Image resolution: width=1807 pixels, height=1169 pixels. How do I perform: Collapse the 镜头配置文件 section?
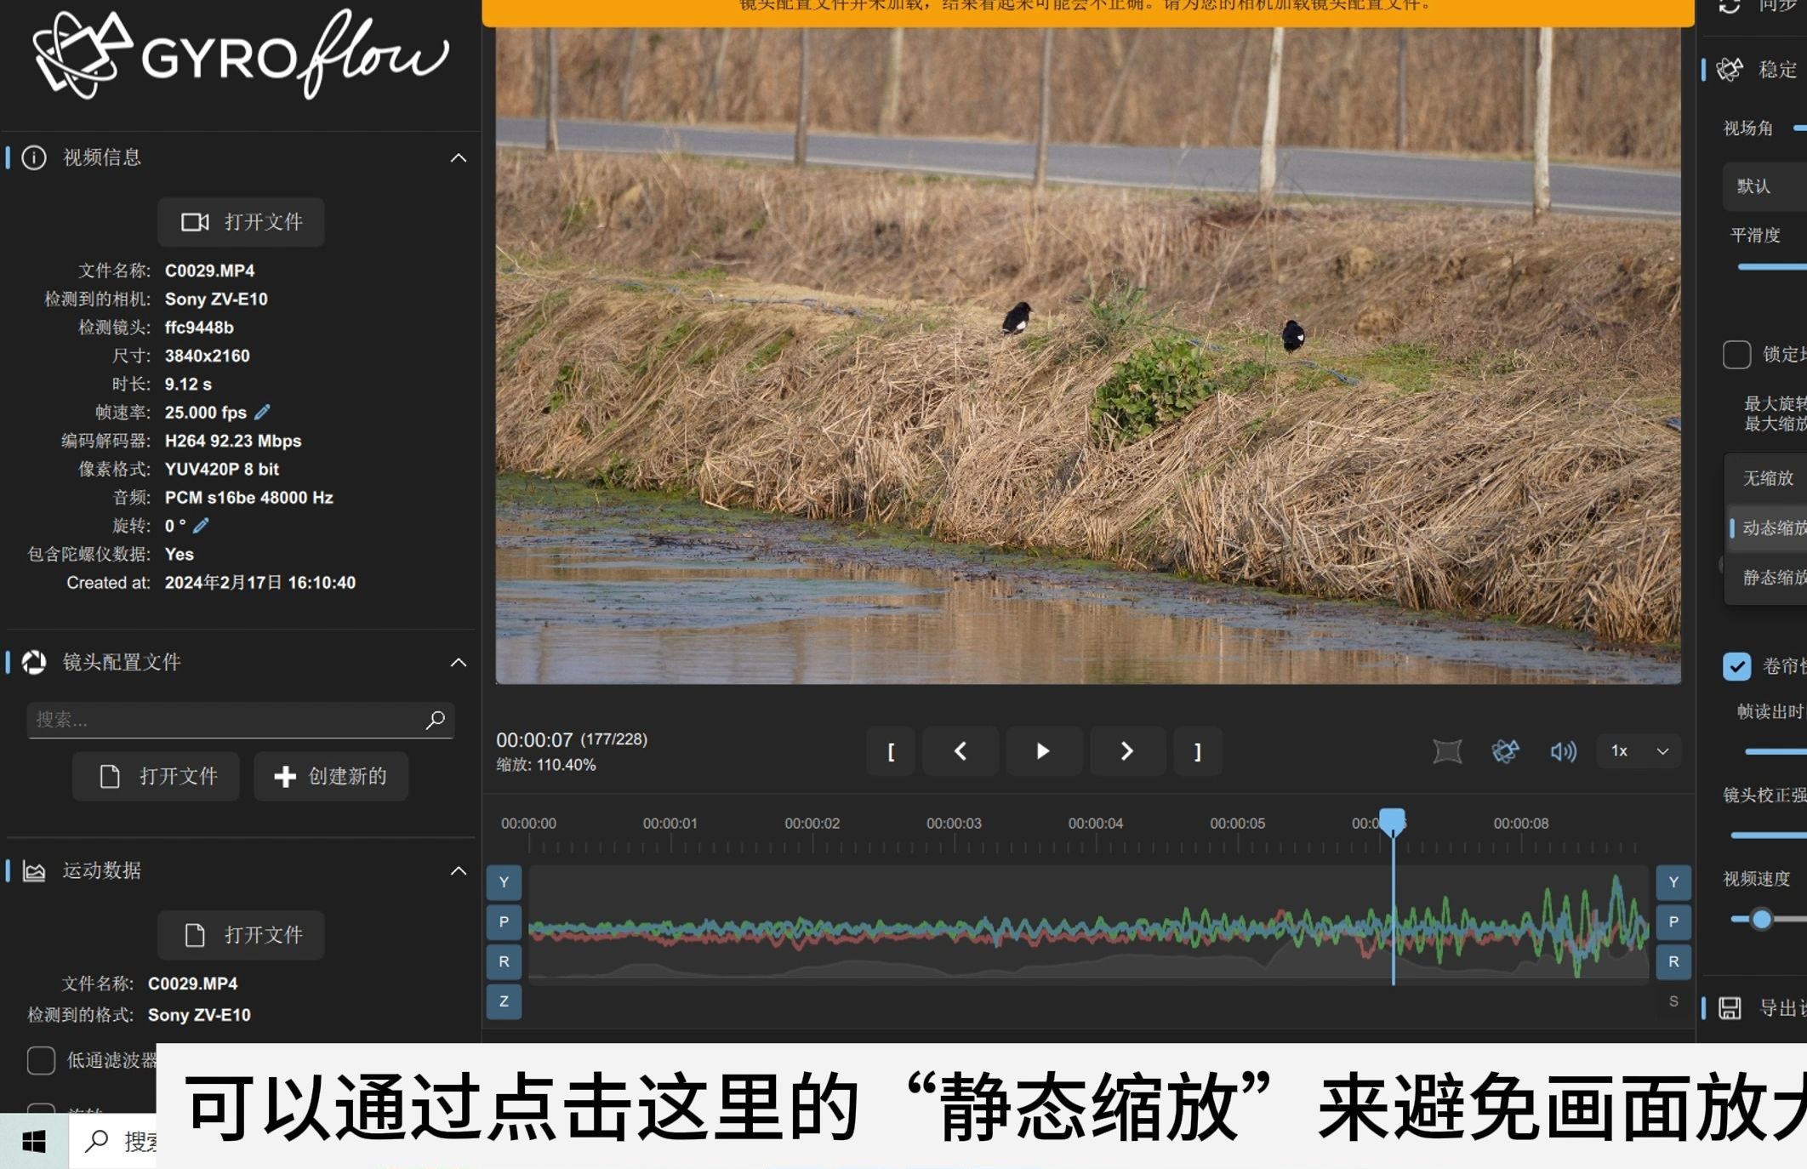pos(459,662)
